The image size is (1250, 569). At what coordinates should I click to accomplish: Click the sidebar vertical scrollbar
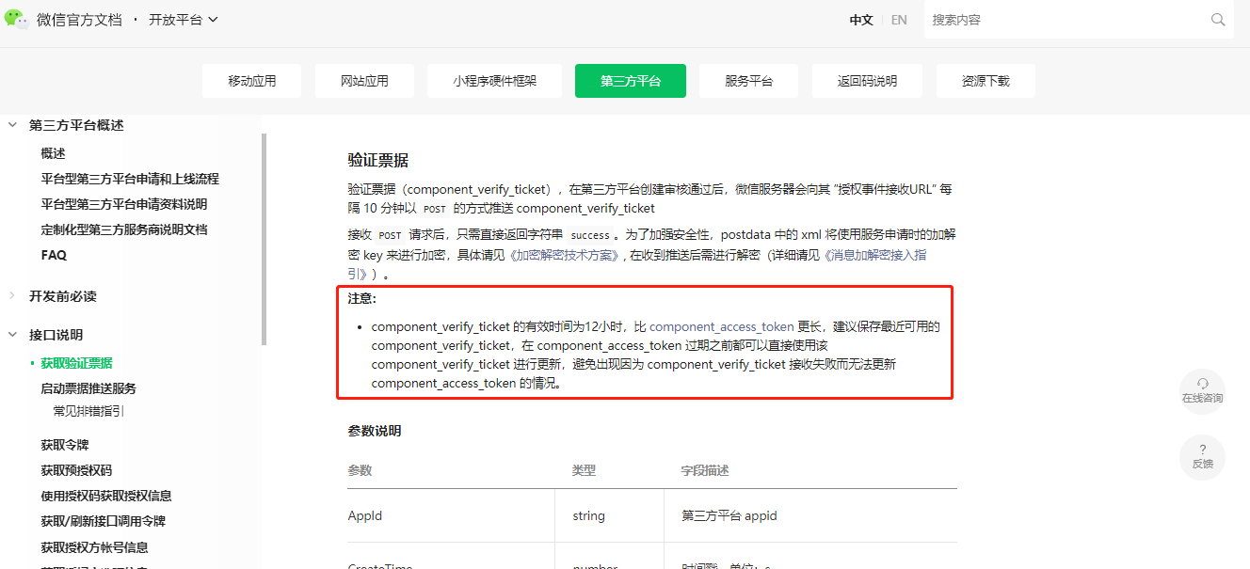264,239
